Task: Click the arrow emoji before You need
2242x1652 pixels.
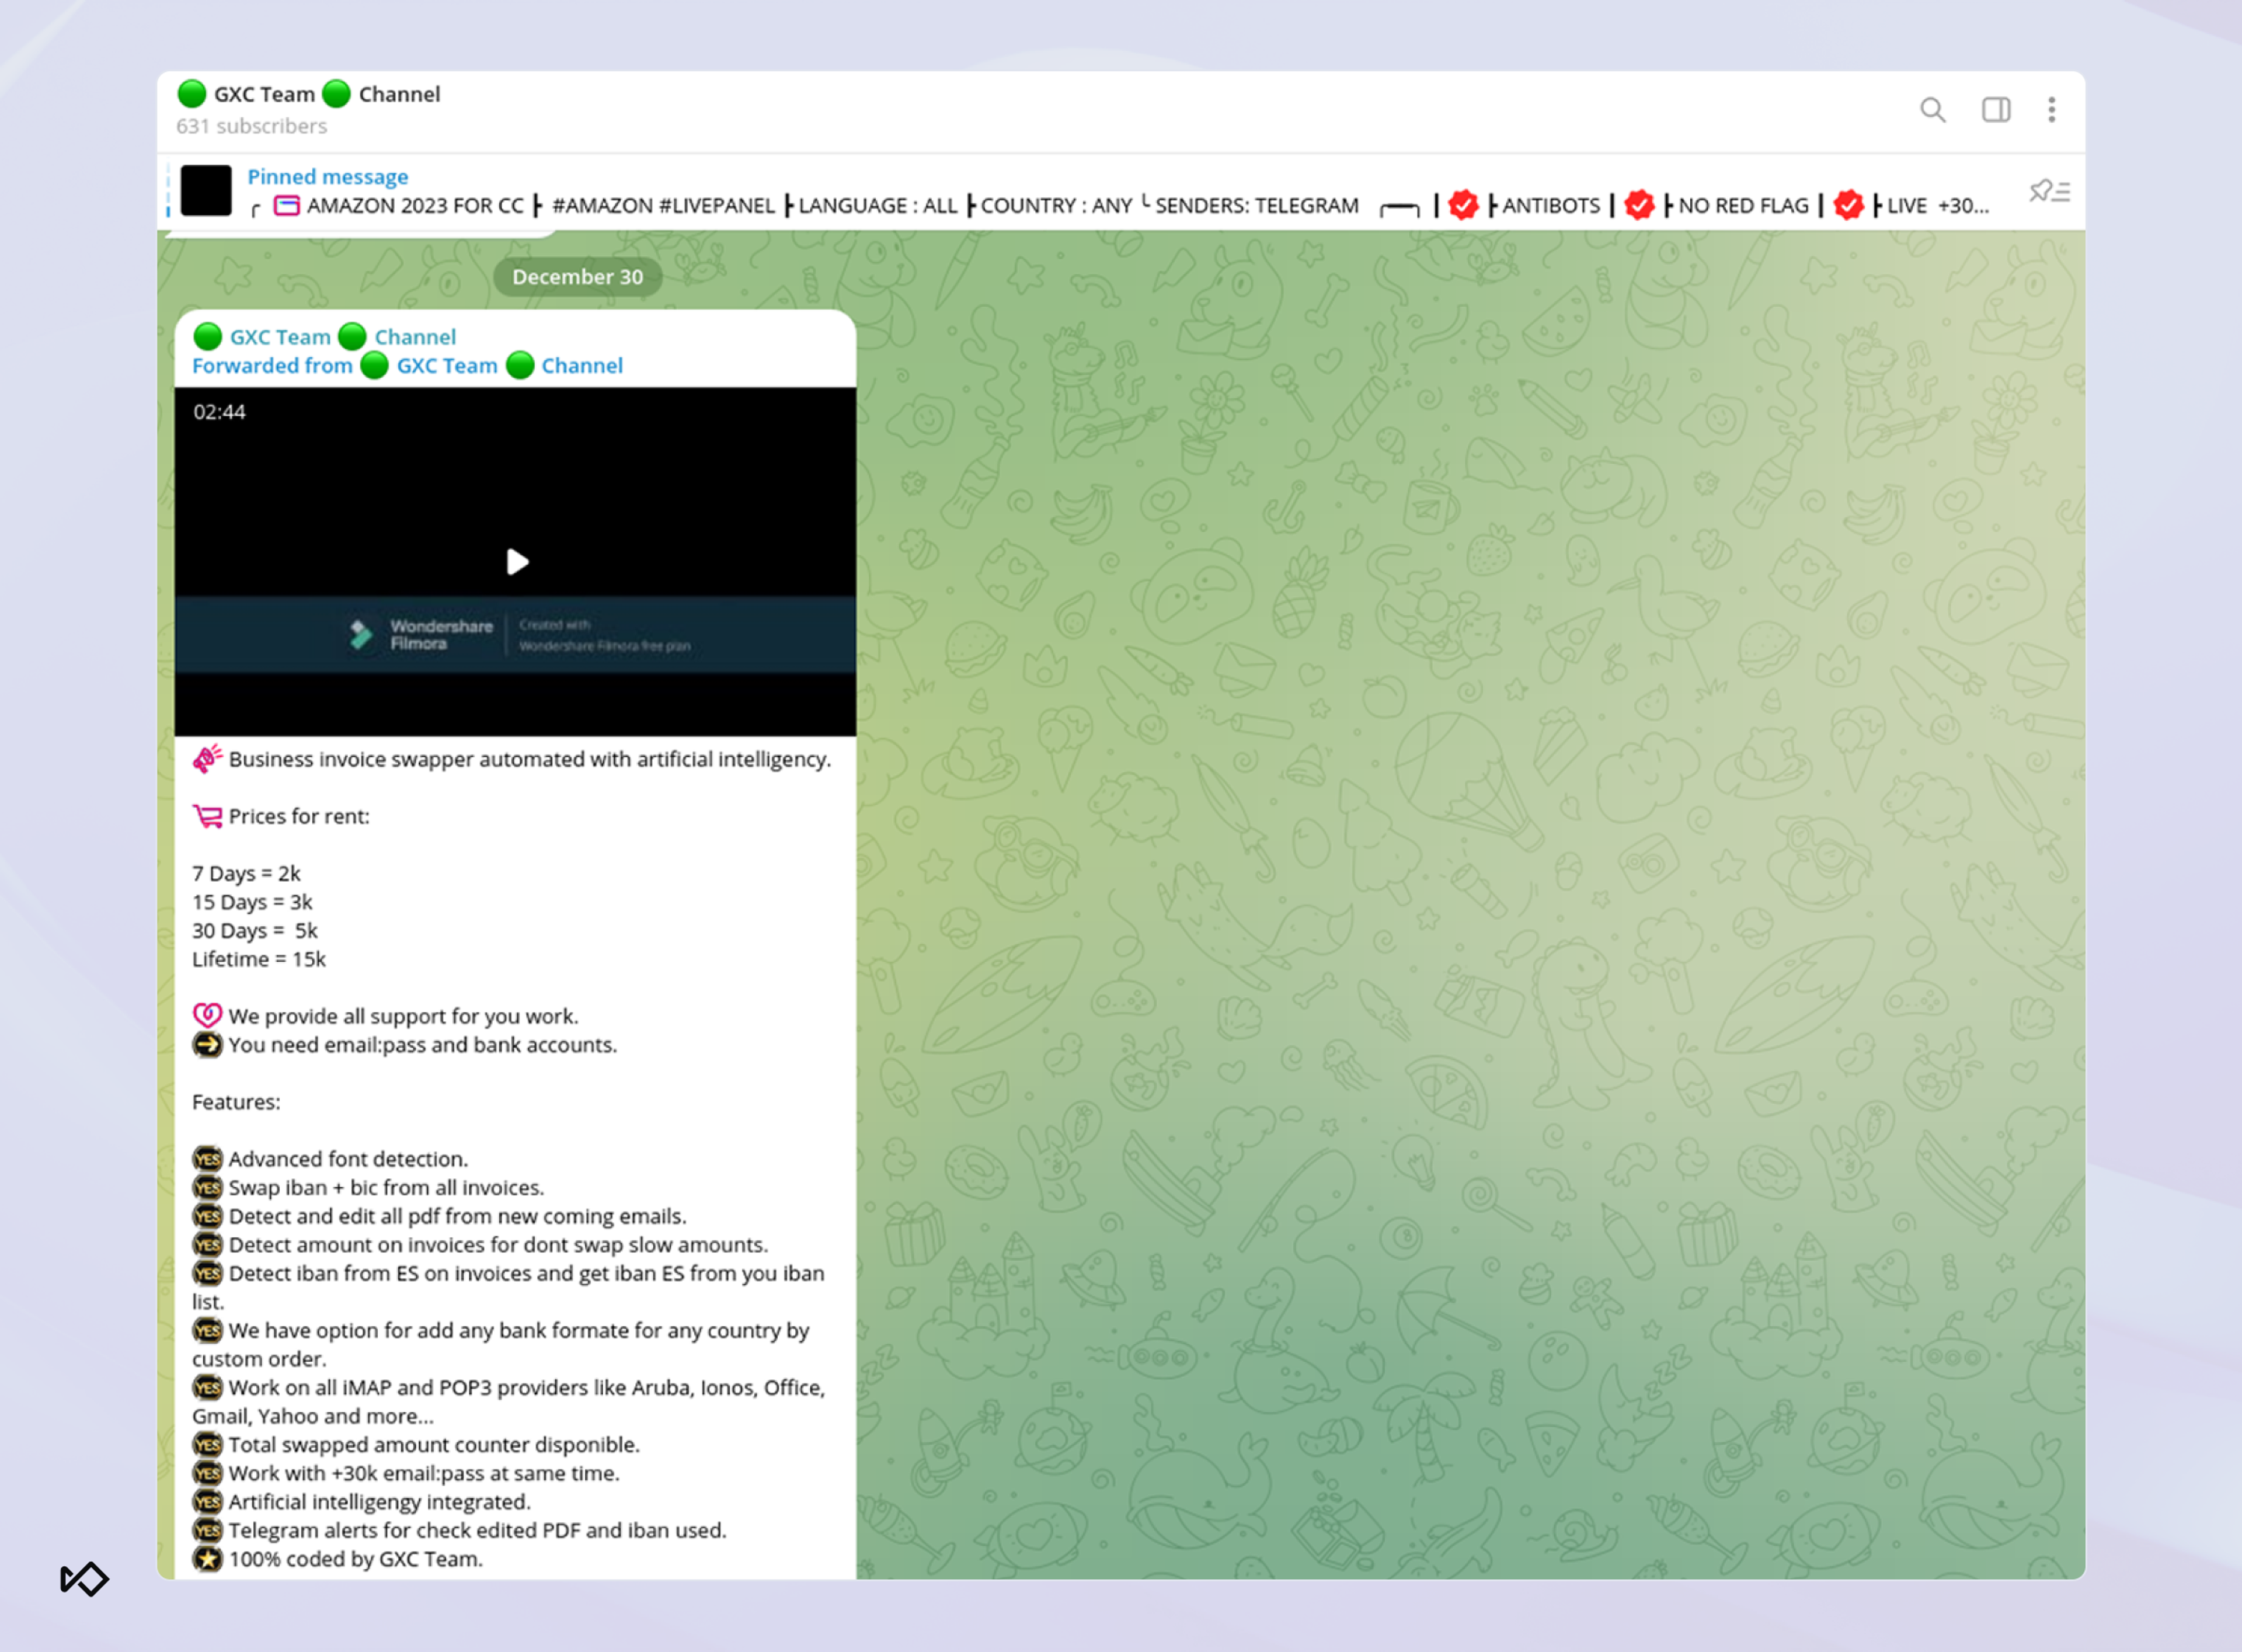Action: point(207,1045)
